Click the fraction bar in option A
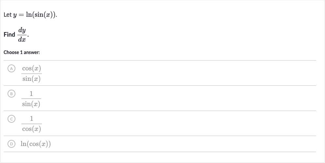Viewport: 325px width, 163px height. pyautogui.click(x=31, y=74)
